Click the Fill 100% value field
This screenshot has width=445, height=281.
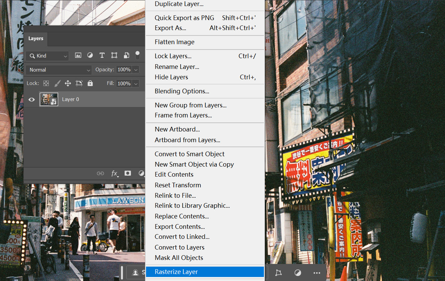(124, 83)
